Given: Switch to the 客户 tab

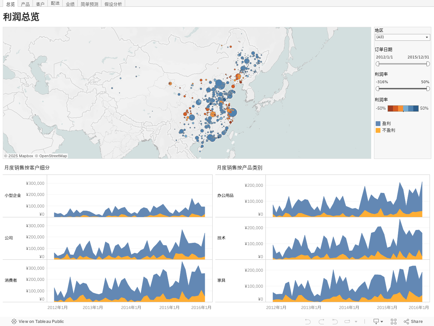Looking at the screenshot, I should pyautogui.click(x=40, y=4).
